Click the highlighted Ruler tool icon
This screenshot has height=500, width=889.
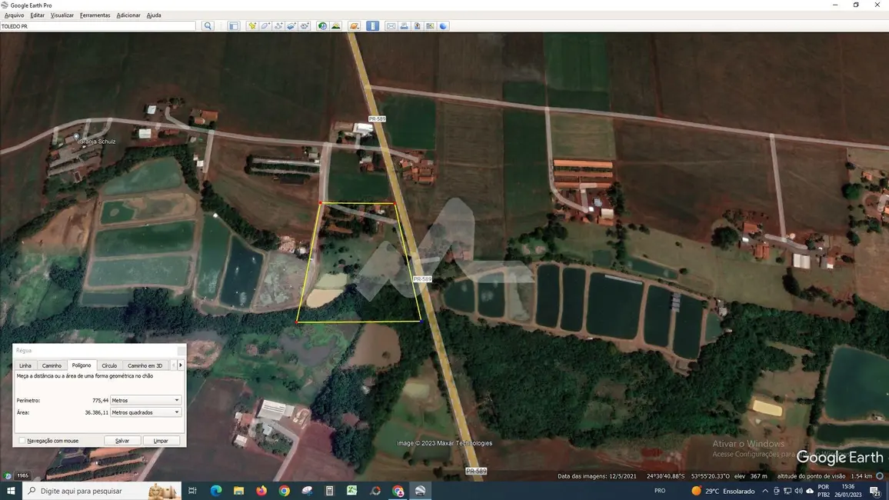tap(372, 26)
